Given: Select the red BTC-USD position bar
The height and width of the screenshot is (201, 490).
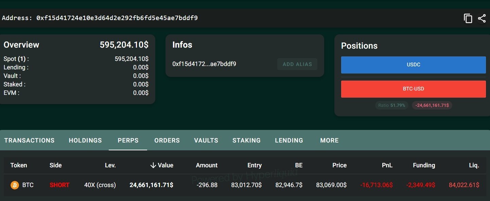Looking at the screenshot, I should pyautogui.click(x=413, y=89).
